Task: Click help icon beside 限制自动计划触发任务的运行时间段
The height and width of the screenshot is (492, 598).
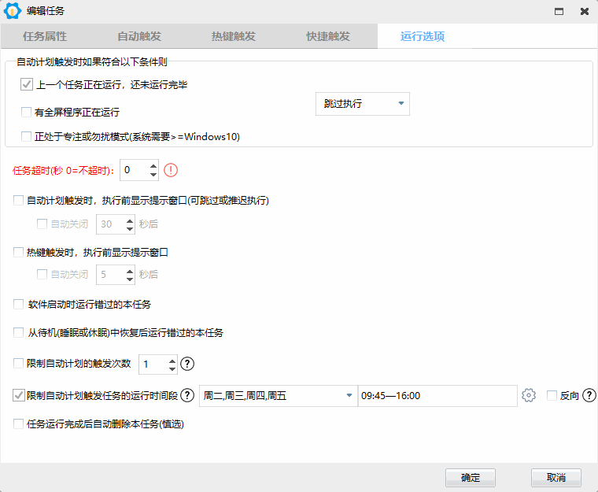Action: [187, 395]
